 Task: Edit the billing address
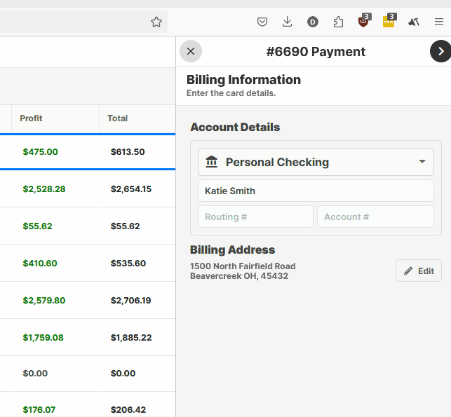pyautogui.click(x=419, y=271)
